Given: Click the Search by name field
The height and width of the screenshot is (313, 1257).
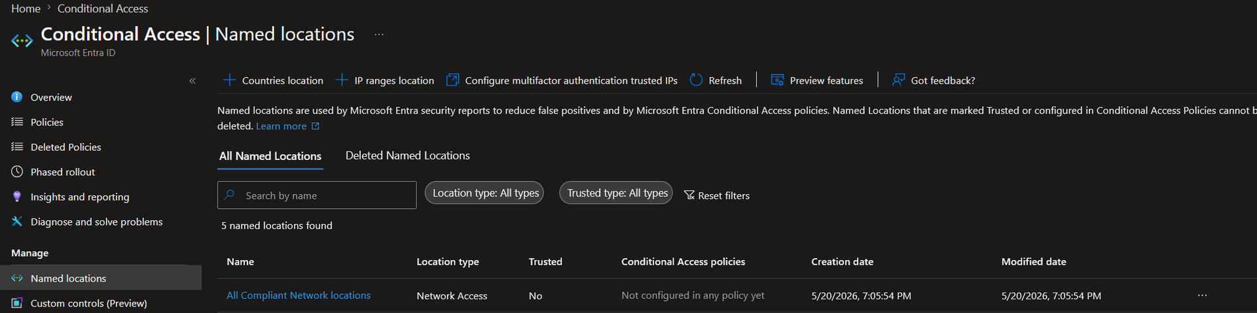Looking at the screenshot, I should pyautogui.click(x=317, y=195).
